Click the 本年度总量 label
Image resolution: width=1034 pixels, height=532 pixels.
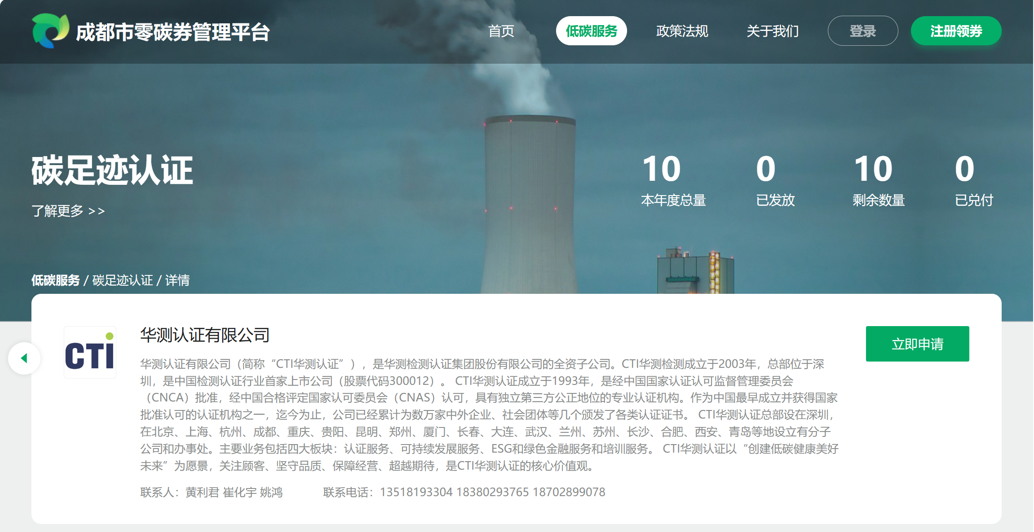click(x=673, y=200)
